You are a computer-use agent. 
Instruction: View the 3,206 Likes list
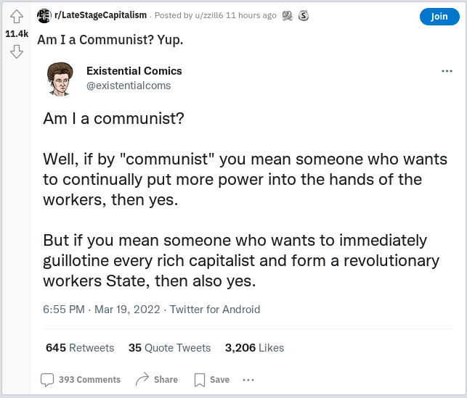click(254, 348)
